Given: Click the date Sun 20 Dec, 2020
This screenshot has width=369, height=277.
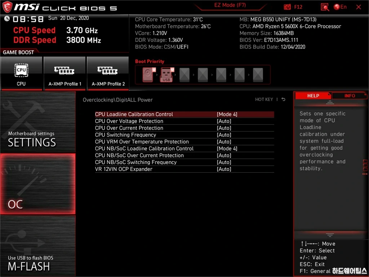Looking at the screenshot, I should (x=68, y=18).
